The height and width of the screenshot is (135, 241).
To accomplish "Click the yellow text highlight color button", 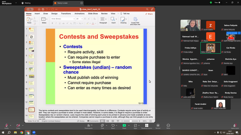I will point(87,23).
